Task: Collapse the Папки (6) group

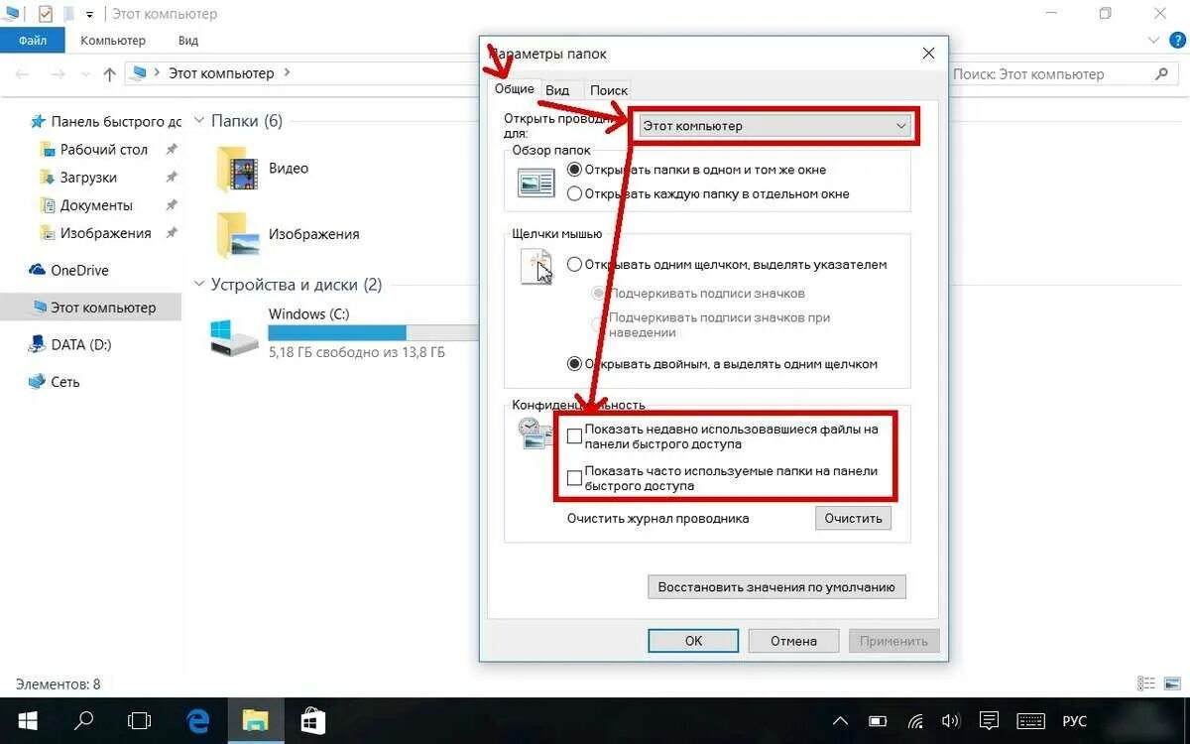Action: [x=198, y=121]
